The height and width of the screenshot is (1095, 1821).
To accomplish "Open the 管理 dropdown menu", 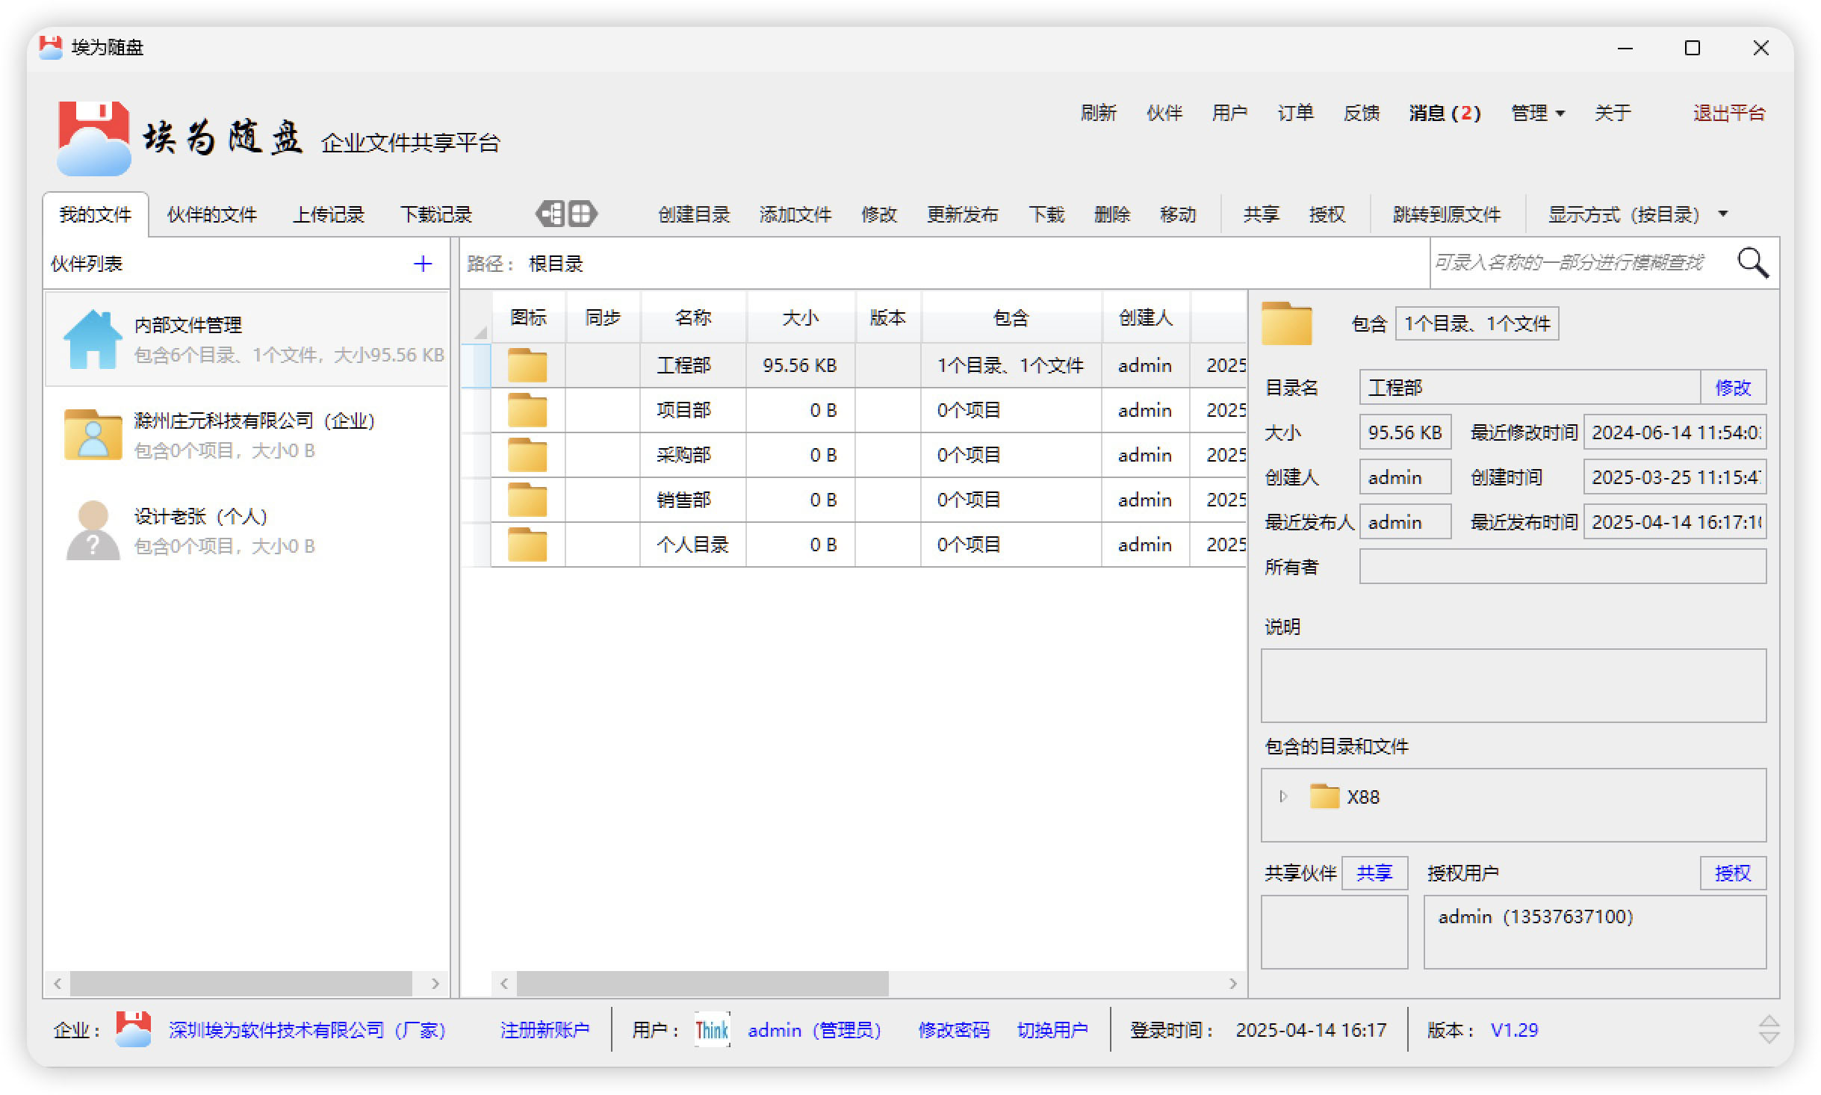I will pyautogui.click(x=1537, y=114).
